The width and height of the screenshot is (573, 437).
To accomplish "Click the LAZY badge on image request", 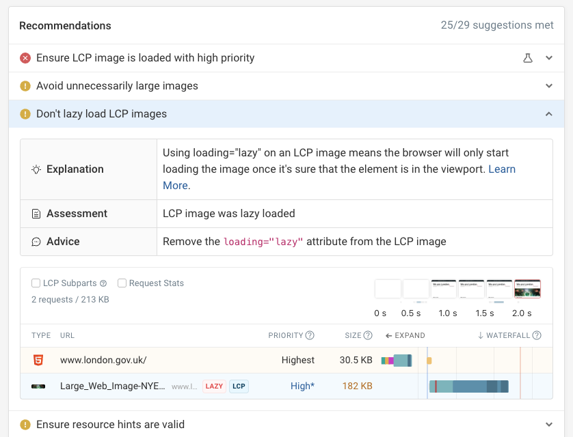I will tap(214, 386).
